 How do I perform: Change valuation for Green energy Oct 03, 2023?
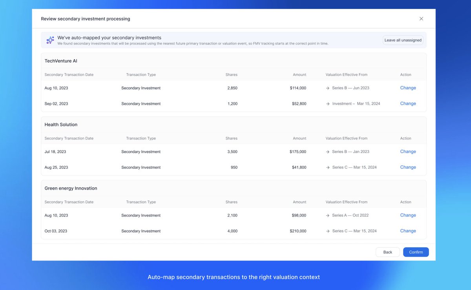click(408, 231)
